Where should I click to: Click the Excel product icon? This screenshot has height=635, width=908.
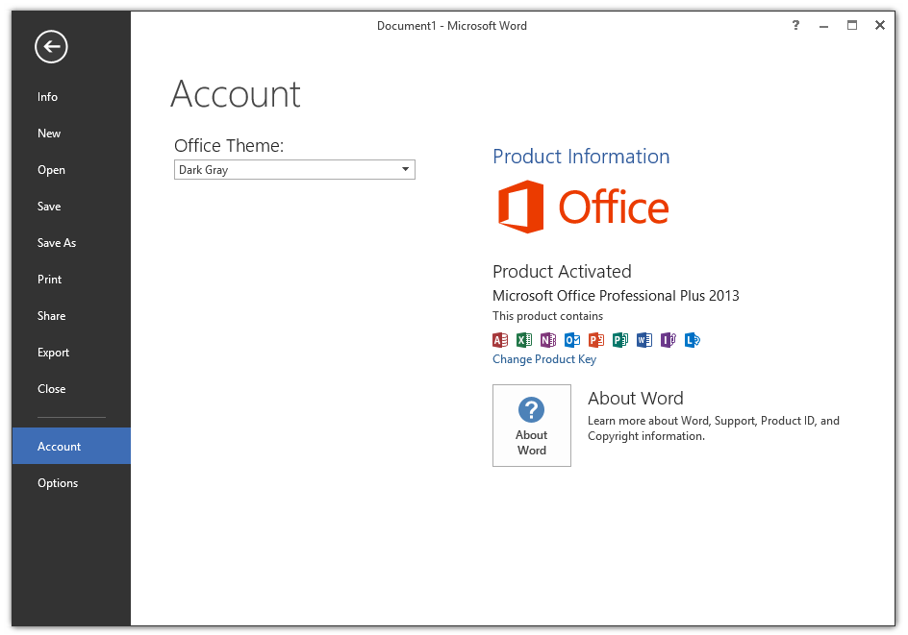point(524,340)
